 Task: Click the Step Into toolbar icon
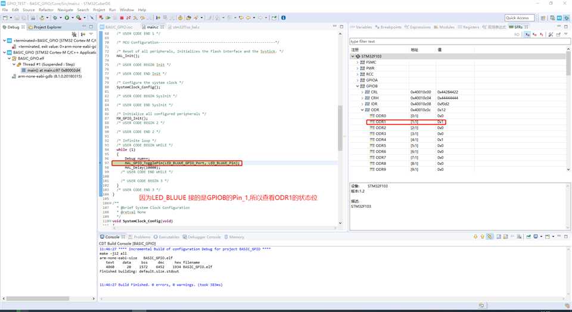(136, 17)
